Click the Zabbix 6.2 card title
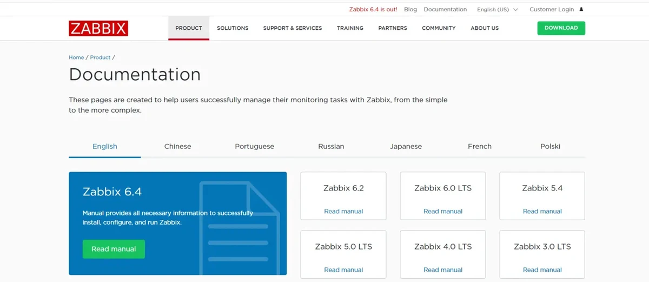 pyautogui.click(x=343, y=188)
